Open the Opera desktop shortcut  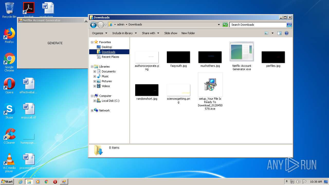point(9,86)
